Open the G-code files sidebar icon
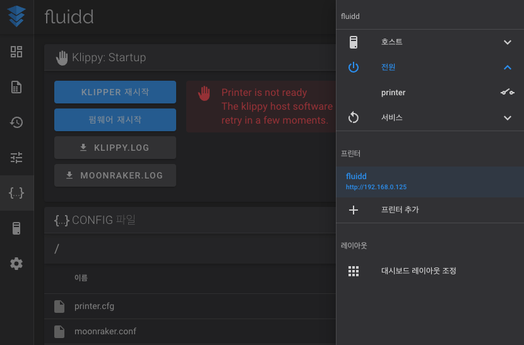 click(16, 87)
